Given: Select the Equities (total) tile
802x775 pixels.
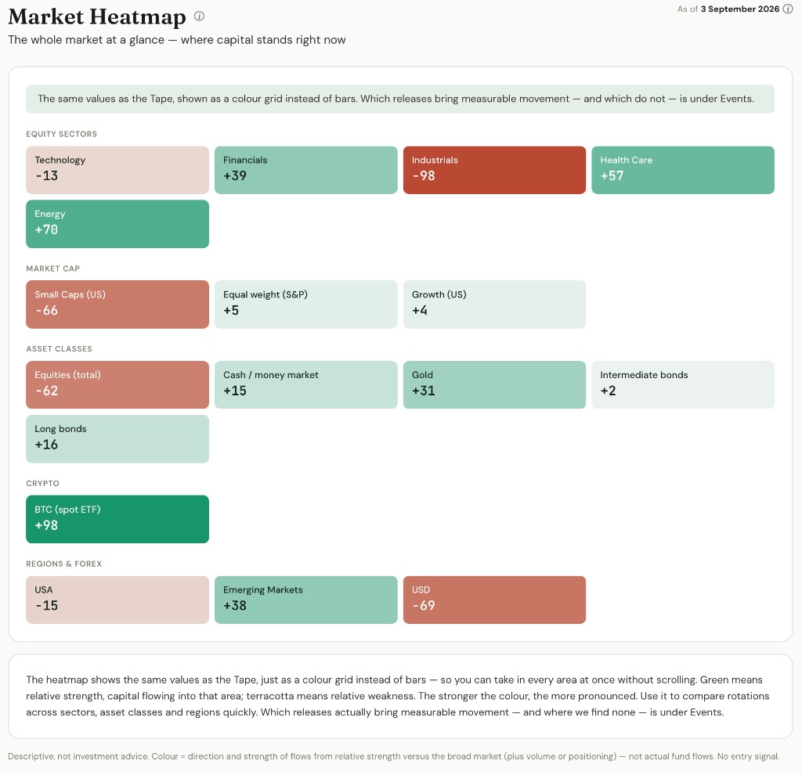Looking at the screenshot, I should 117,385.
